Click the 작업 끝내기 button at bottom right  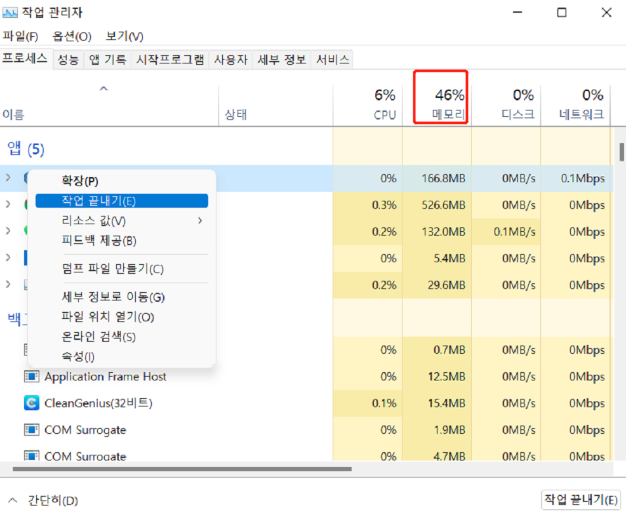580,500
